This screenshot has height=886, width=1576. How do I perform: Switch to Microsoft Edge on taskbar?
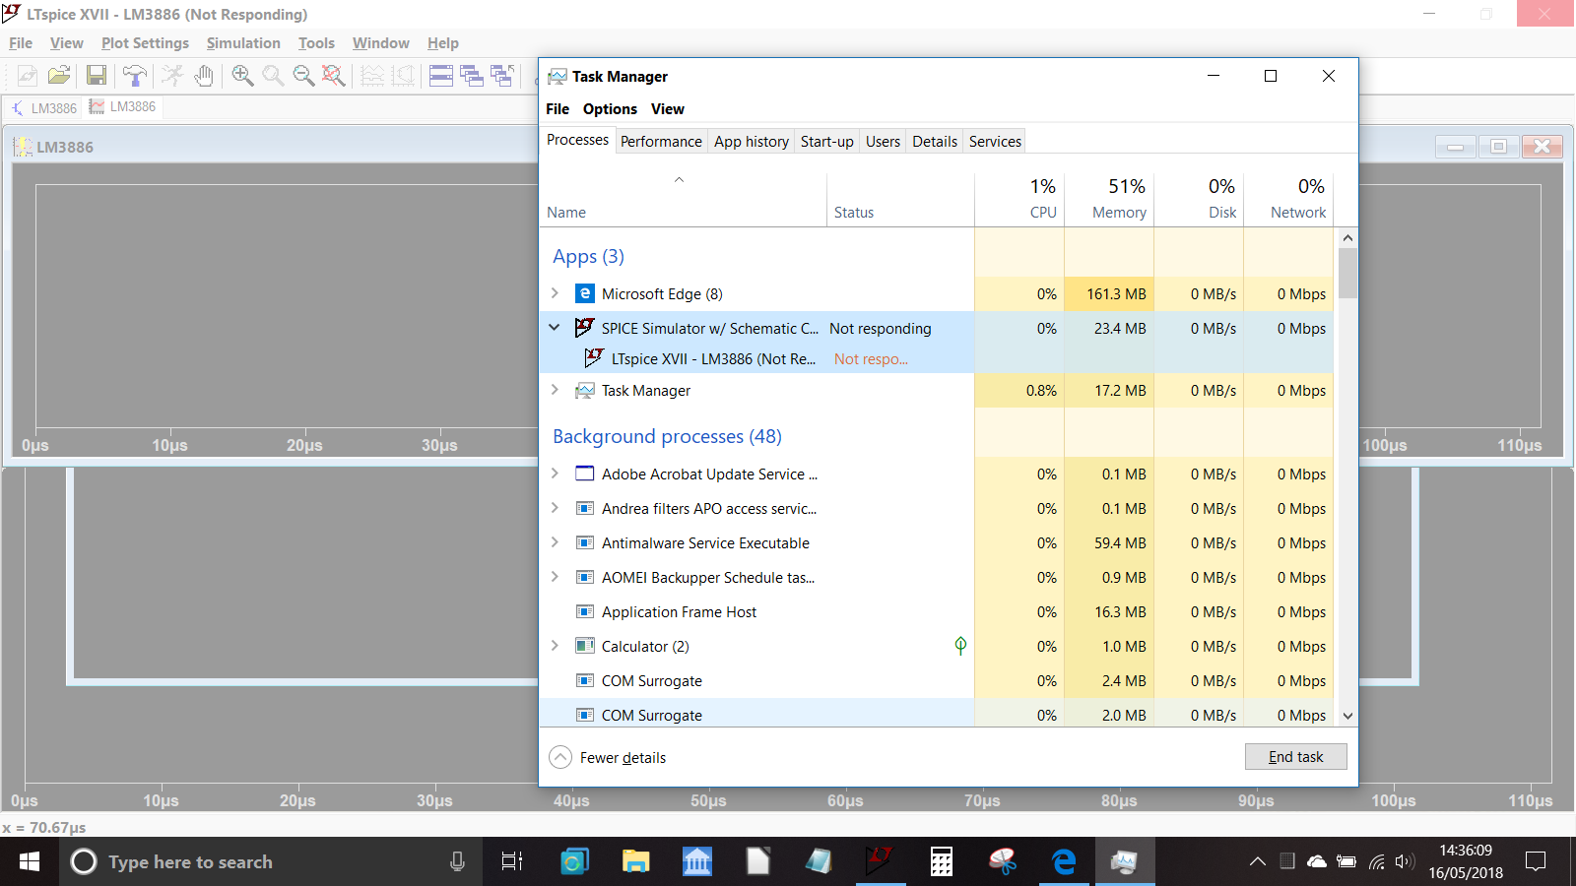tap(1063, 861)
